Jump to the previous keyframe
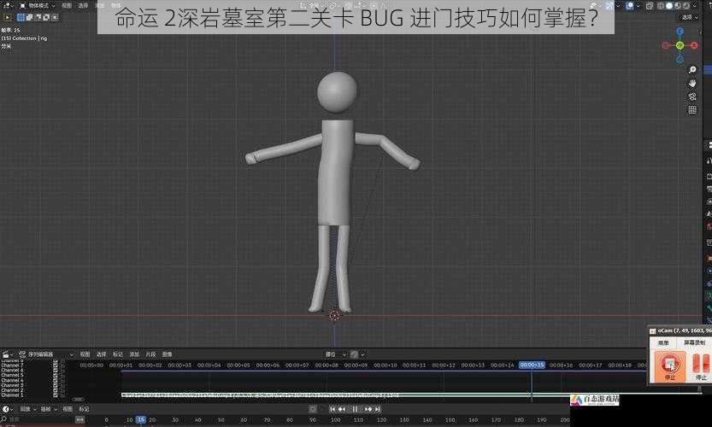 pyautogui.click(x=342, y=409)
